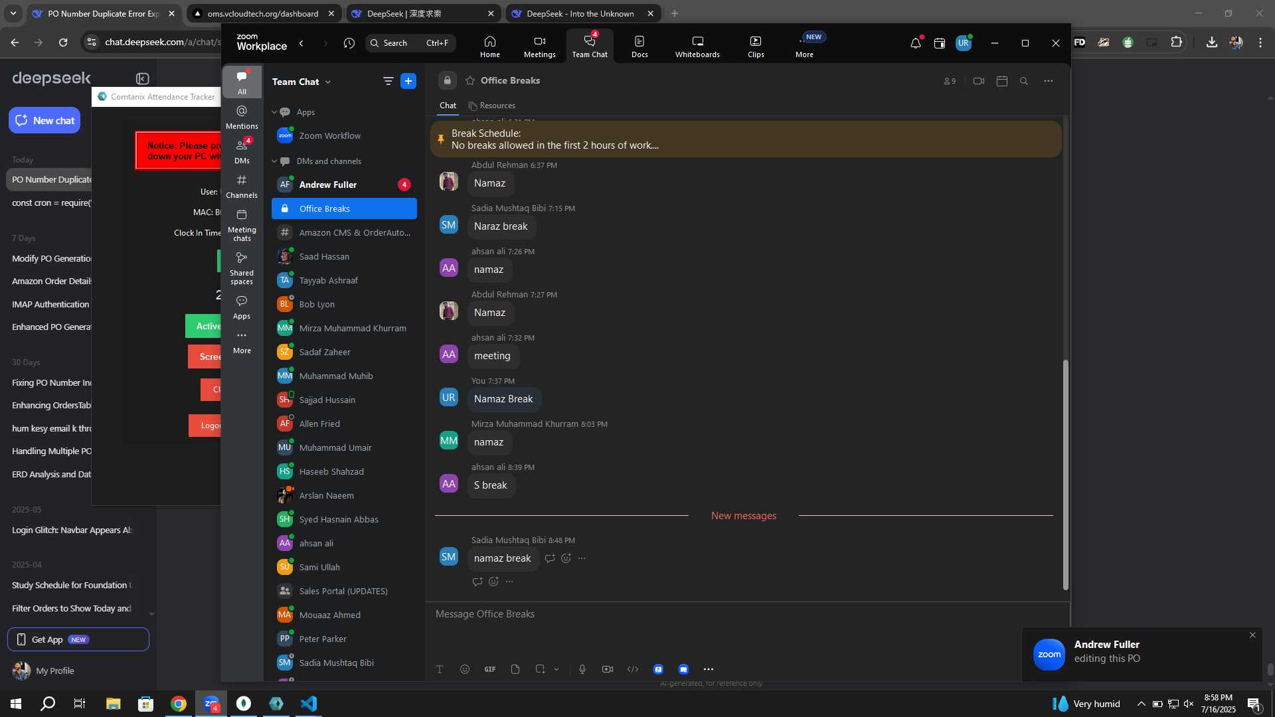Open chat list filter icon
Viewport: 1275px width, 717px height.
[x=388, y=81]
